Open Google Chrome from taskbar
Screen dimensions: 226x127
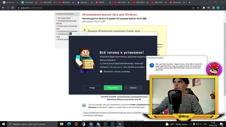click(x=91, y=124)
